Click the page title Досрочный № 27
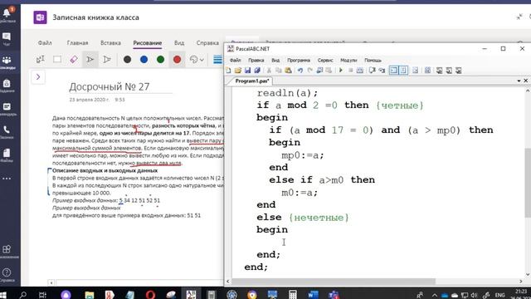Screen dimensions: 531x299 point(109,86)
